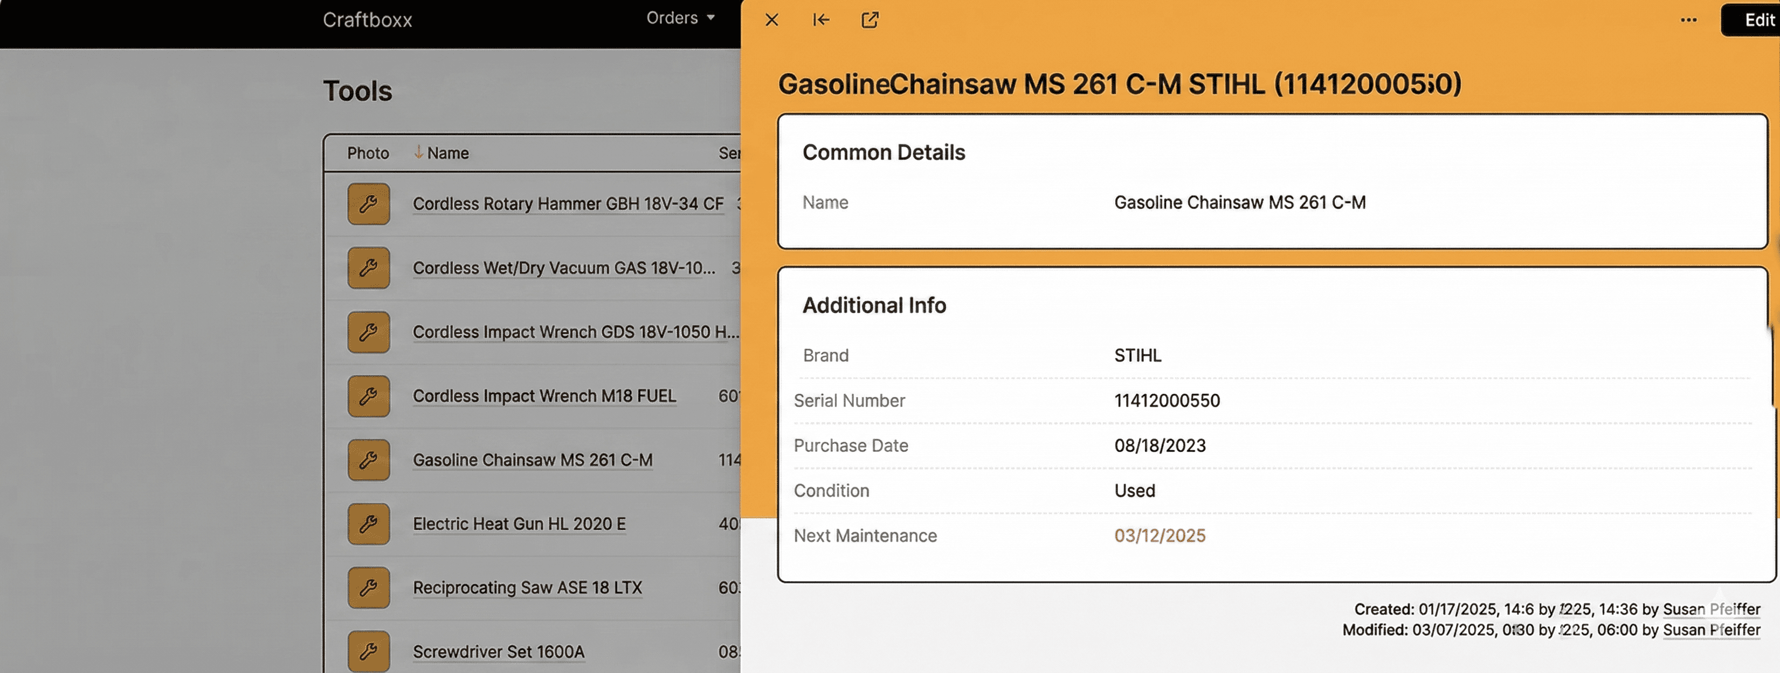
Task: Click wrench icon for Cordless Rotary Hammer
Action: (x=368, y=204)
